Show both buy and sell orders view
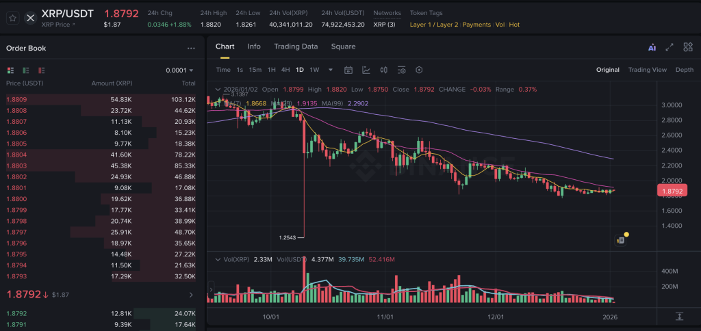The image size is (701, 331). click(10, 70)
